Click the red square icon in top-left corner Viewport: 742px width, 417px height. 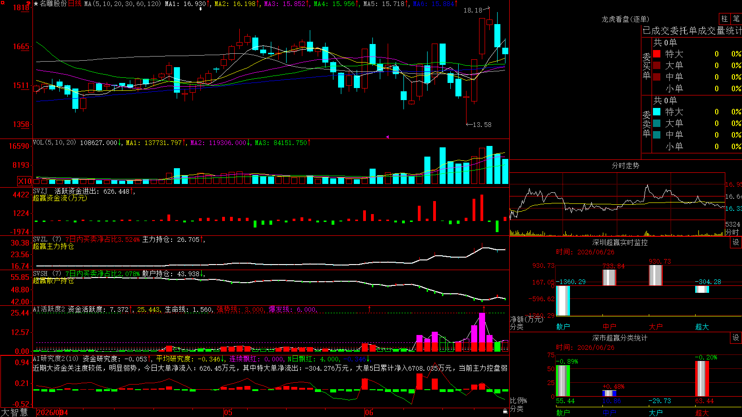pos(2,2)
